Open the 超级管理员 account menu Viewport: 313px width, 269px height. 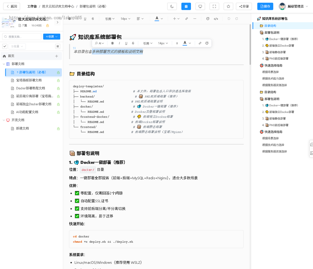pyautogui.click(x=293, y=6)
